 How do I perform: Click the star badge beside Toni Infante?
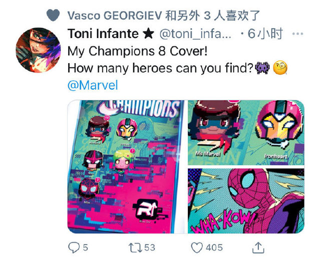pyautogui.click(x=148, y=34)
